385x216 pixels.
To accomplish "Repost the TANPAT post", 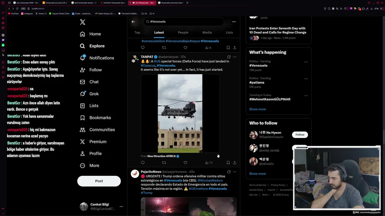I will coord(164,163).
